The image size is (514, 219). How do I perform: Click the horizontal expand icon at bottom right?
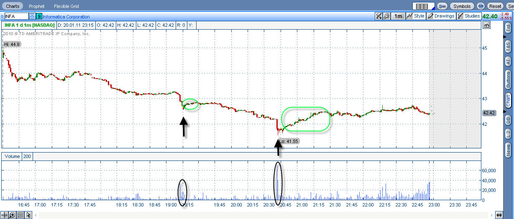point(499,215)
